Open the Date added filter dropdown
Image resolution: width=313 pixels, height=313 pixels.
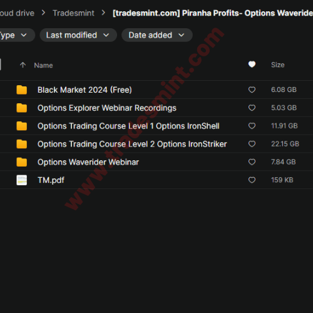tap(157, 35)
